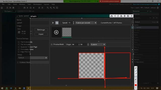Copy screenshot to clipboard
Viewport: 161px width, 90px height.
point(125,16)
